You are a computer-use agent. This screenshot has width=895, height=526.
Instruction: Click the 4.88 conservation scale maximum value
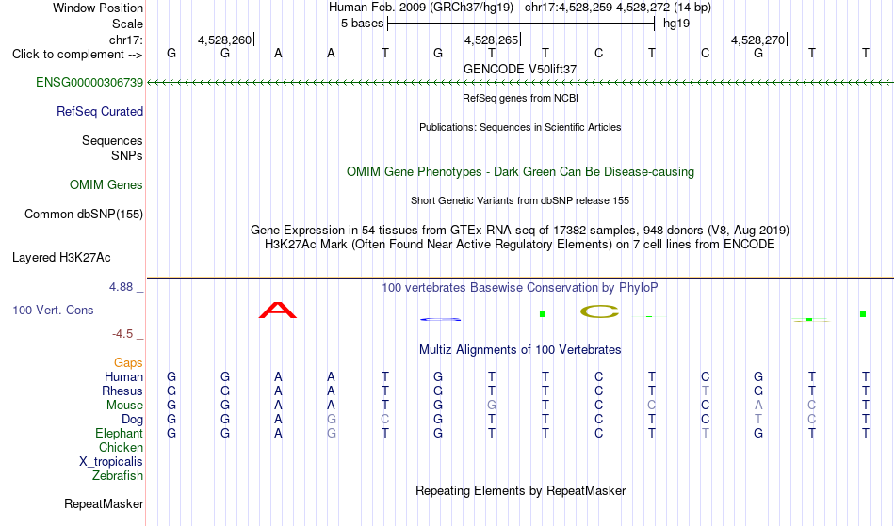coord(121,287)
